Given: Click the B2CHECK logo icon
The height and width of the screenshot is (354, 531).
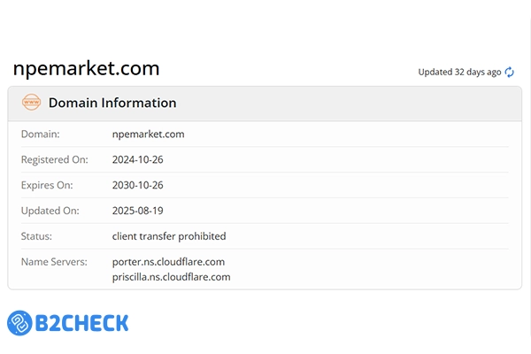Looking at the screenshot, I should pos(21,323).
